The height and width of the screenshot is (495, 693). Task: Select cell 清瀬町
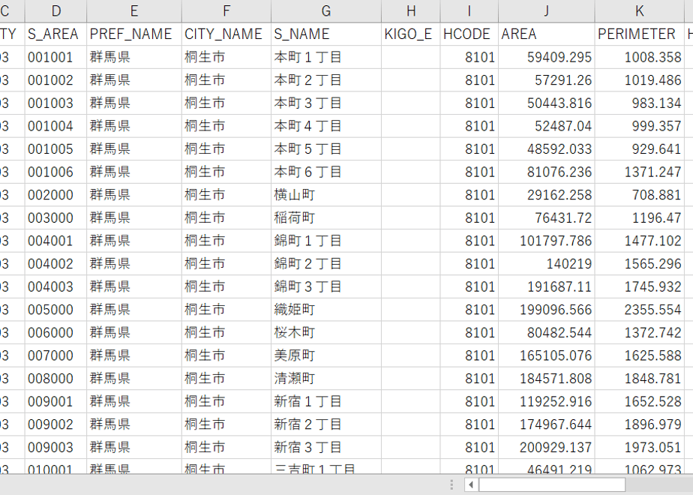326,378
